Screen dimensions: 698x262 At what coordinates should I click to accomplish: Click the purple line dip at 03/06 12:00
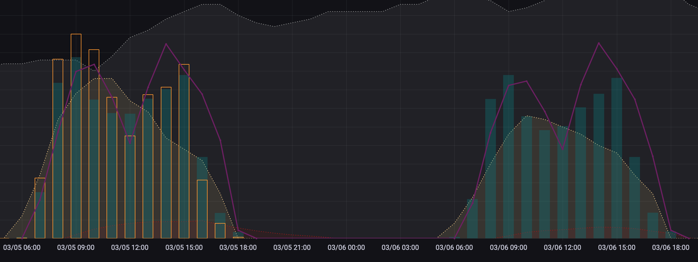[x=563, y=149]
